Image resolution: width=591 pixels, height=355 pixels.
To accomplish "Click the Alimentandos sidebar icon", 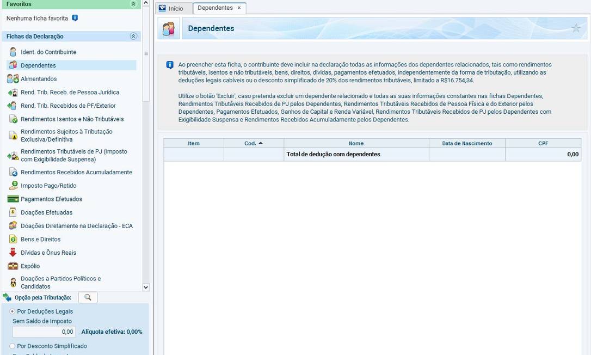I will pyautogui.click(x=13, y=79).
